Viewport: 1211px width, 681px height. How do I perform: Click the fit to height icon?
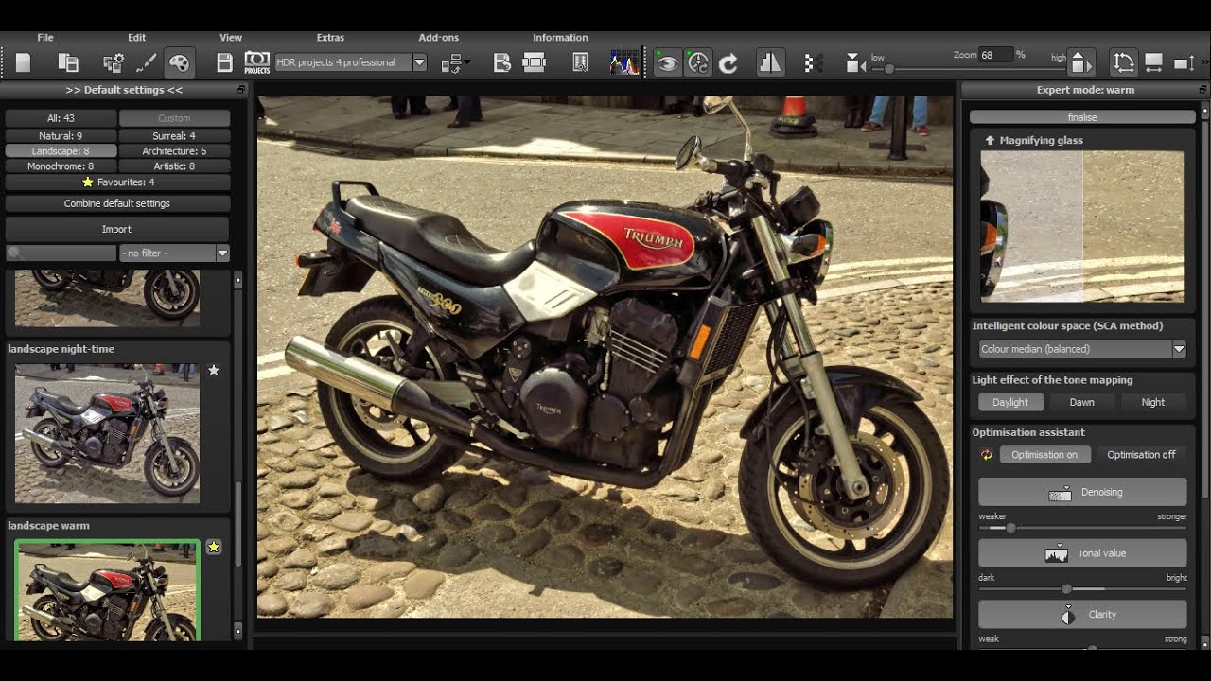click(1183, 63)
